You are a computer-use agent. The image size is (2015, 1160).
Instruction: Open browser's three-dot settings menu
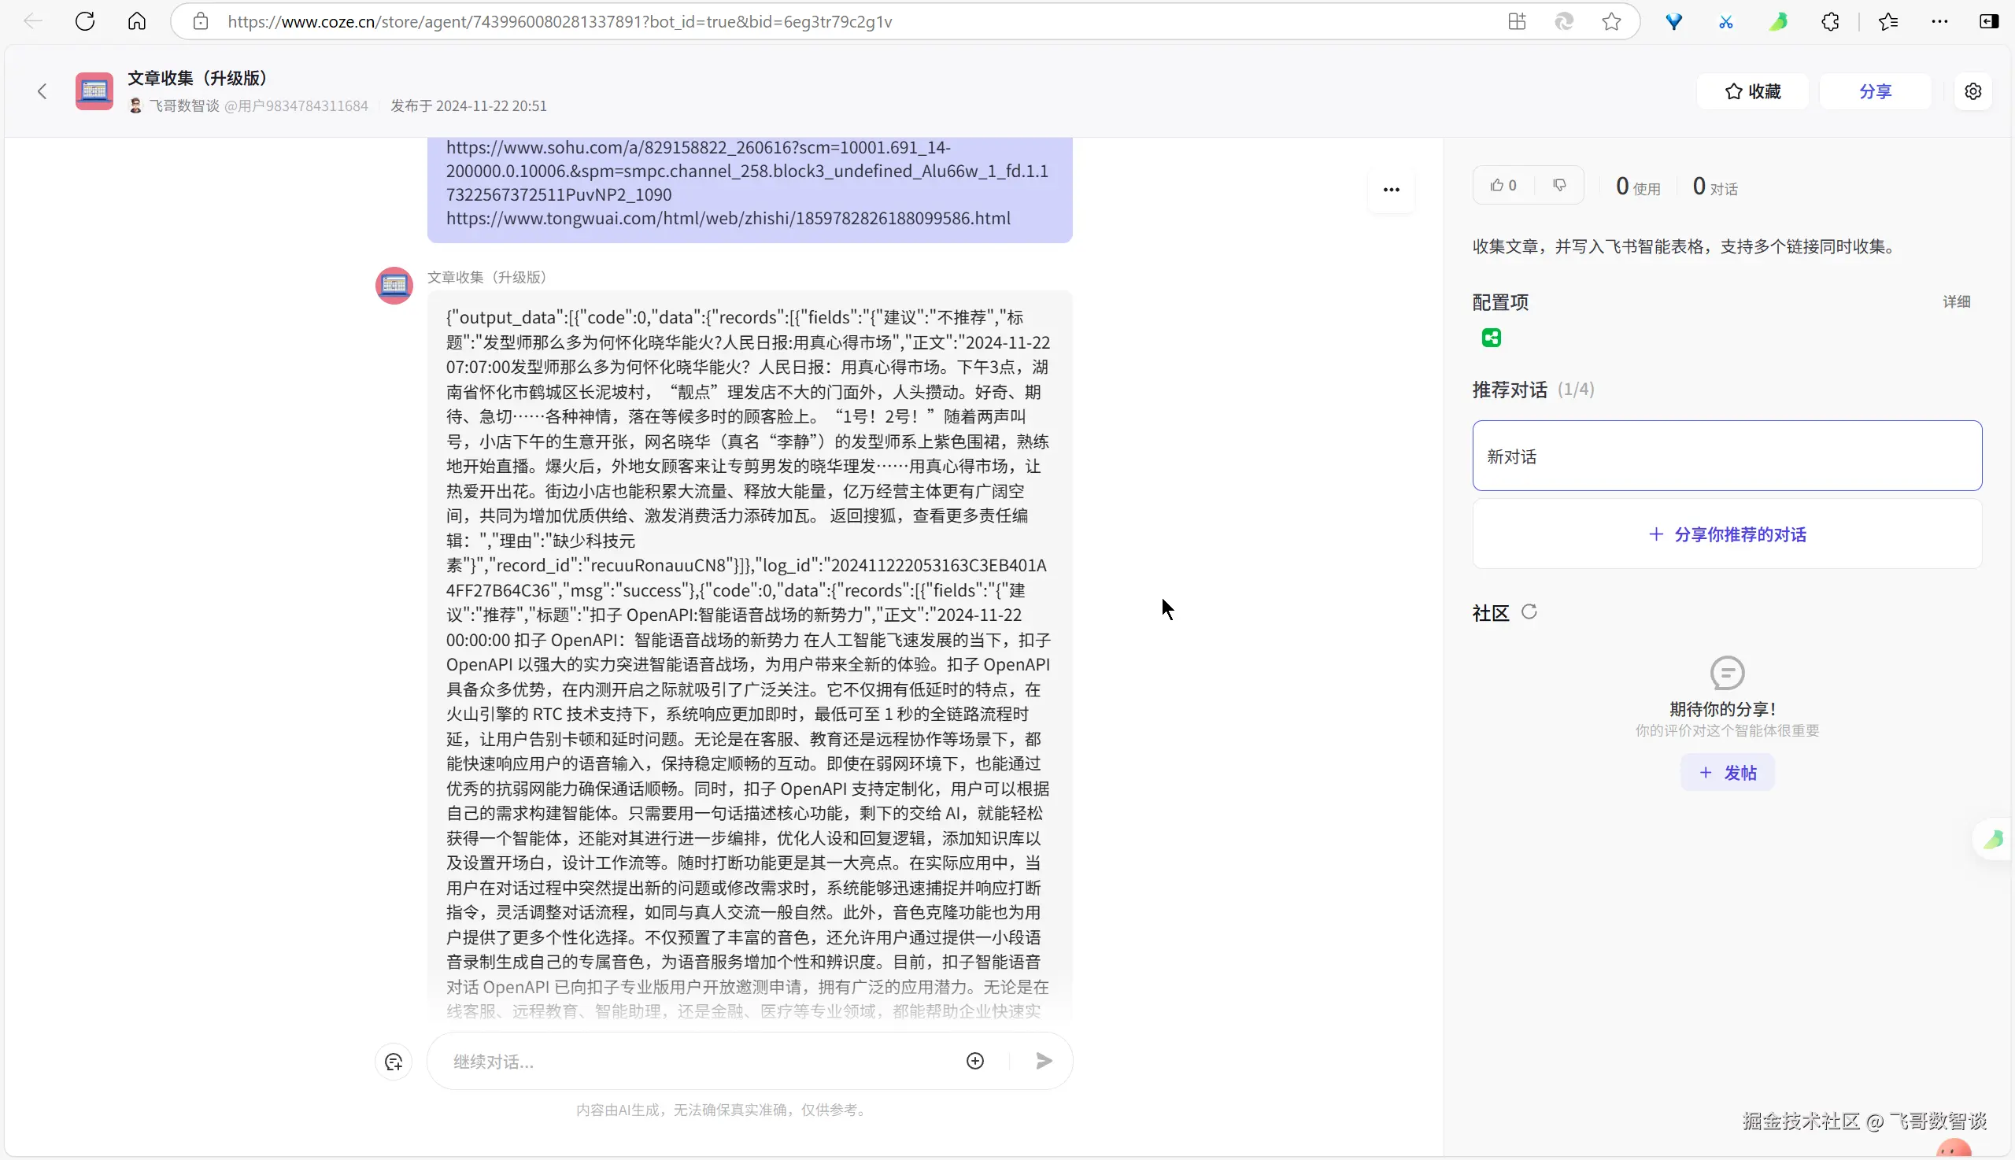[1939, 21]
